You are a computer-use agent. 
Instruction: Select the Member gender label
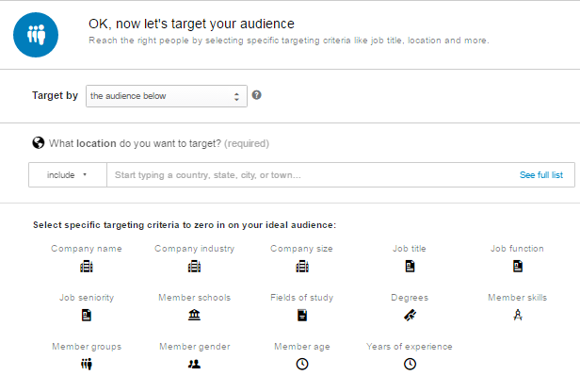[195, 347]
